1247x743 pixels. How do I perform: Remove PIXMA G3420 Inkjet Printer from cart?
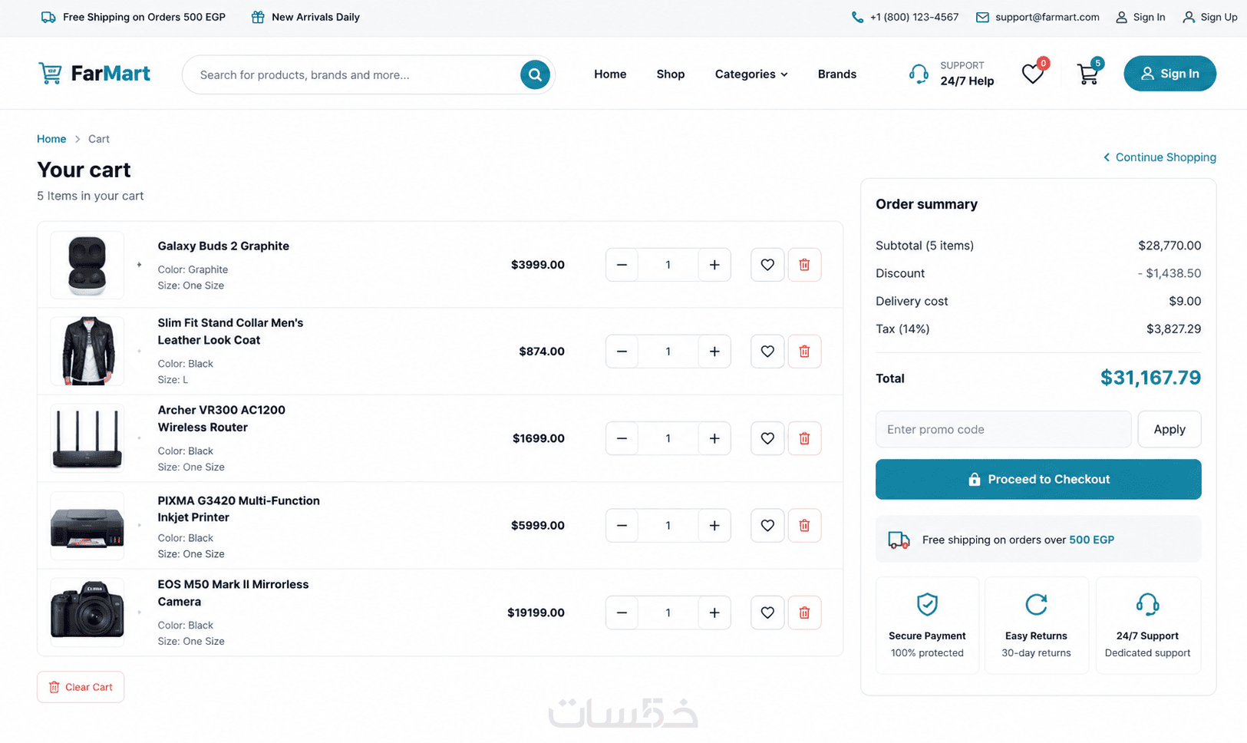click(804, 526)
